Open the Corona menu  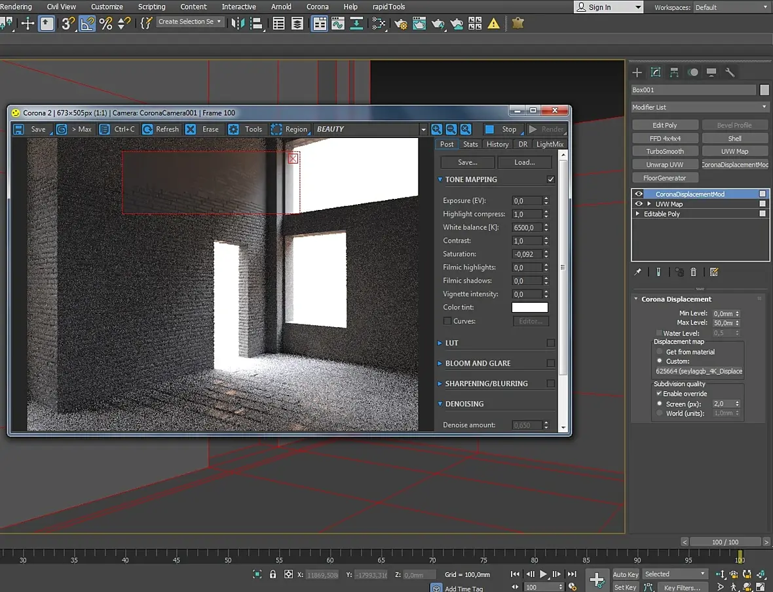tap(318, 7)
